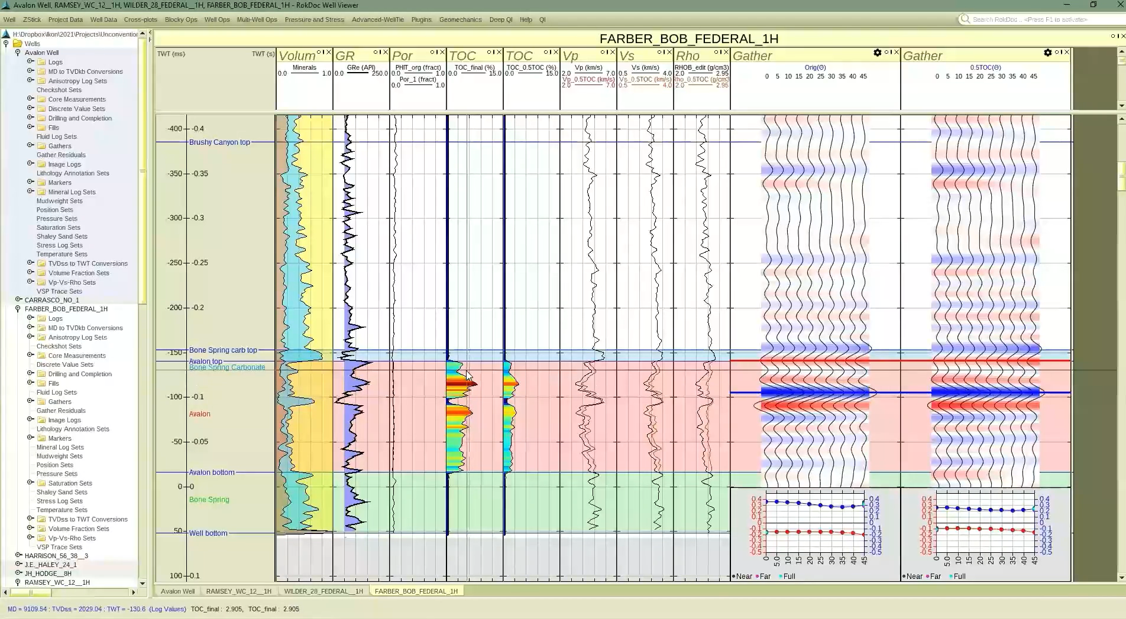The image size is (1126, 619).
Task: Click the bar icon on Rho track header
Action: point(721,52)
